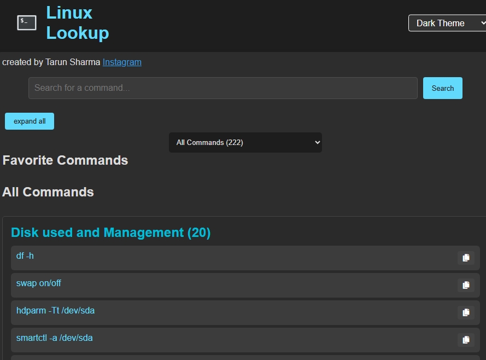Click the created by Tarun Sharma text

(x=51, y=62)
